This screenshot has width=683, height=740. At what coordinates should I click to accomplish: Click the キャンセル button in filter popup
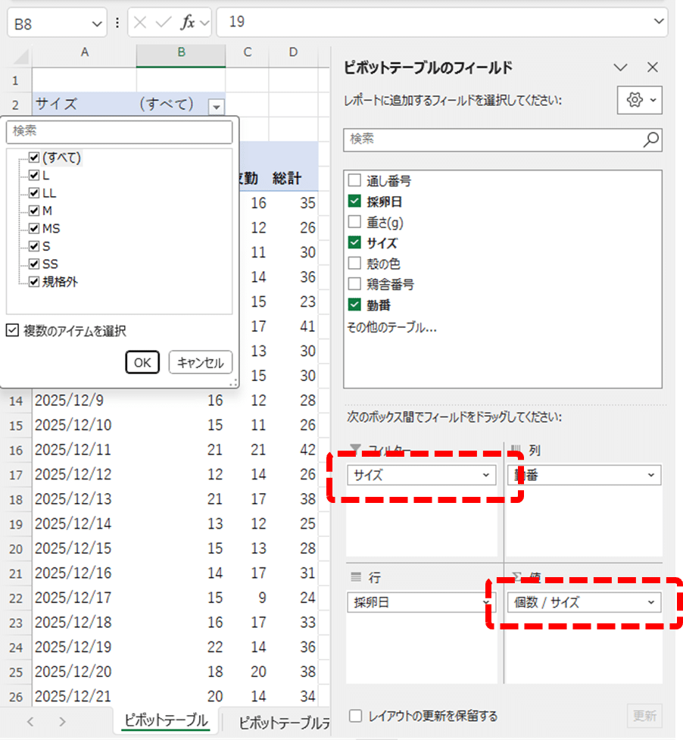(201, 363)
